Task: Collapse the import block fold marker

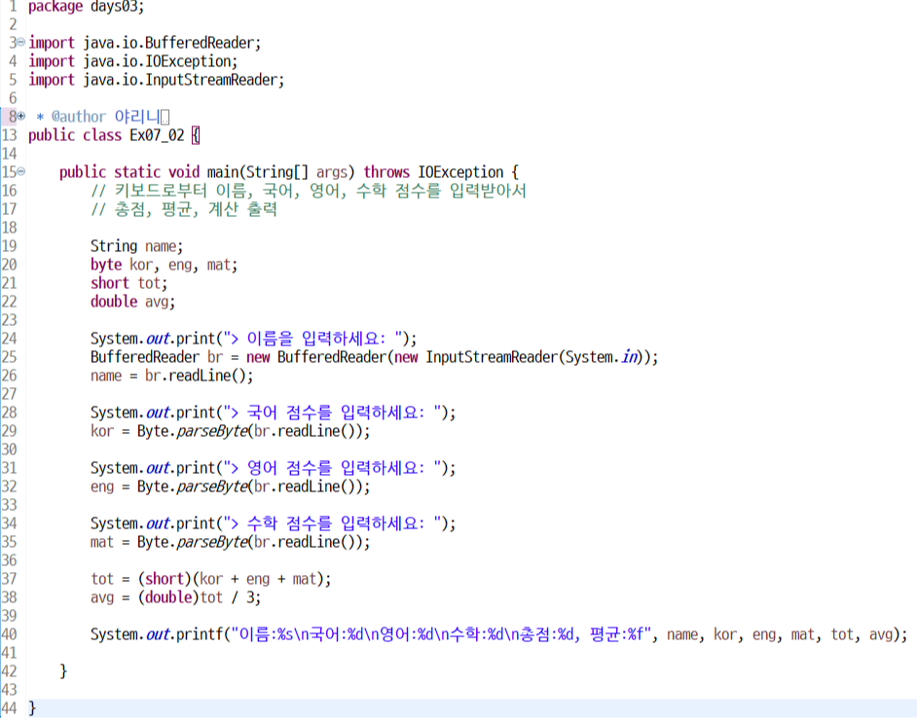Action: coord(21,42)
